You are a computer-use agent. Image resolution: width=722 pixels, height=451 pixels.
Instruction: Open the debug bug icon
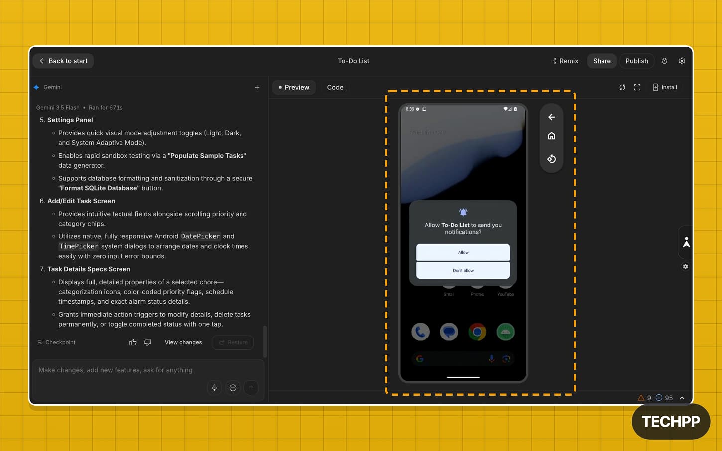point(664,61)
